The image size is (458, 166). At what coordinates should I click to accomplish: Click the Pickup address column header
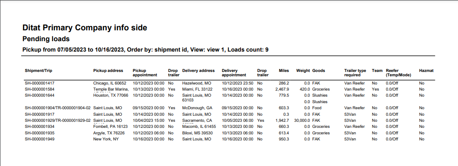pyautogui.click(x=108, y=71)
